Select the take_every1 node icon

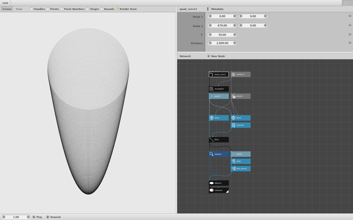click(233, 168)
